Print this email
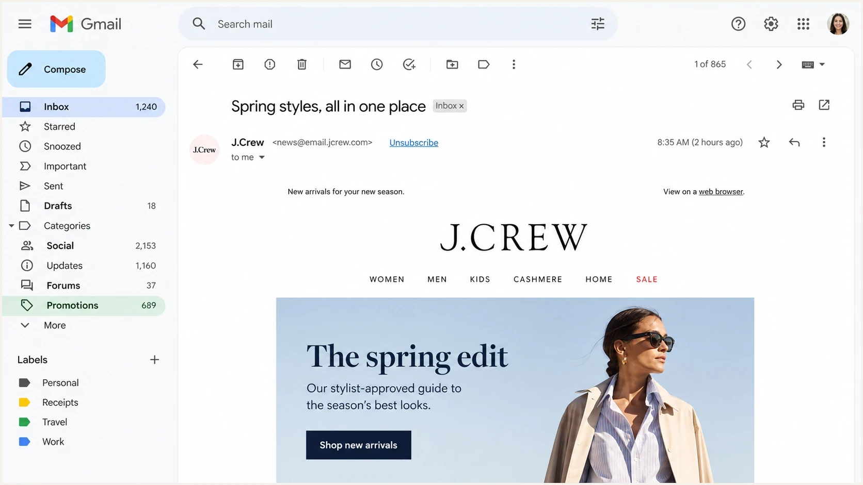 (x=798, y=105)
